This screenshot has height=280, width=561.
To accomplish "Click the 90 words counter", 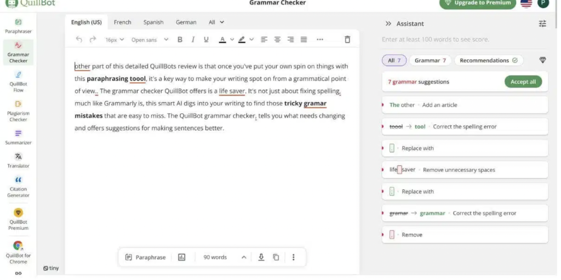I will pyautogui.click(x=215, y=257).
